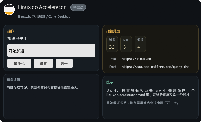The height and width of the screenshot is (122, 201).
Task: Click the 提示 panel heading
Action: coord(110,82)
